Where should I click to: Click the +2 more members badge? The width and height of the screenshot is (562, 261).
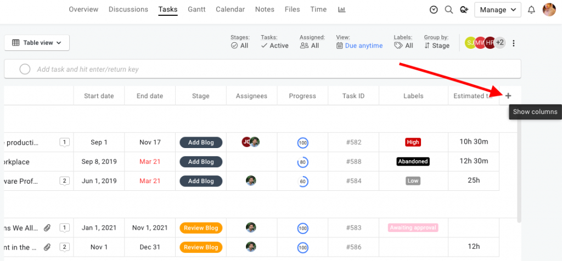(x=499, y=43)
